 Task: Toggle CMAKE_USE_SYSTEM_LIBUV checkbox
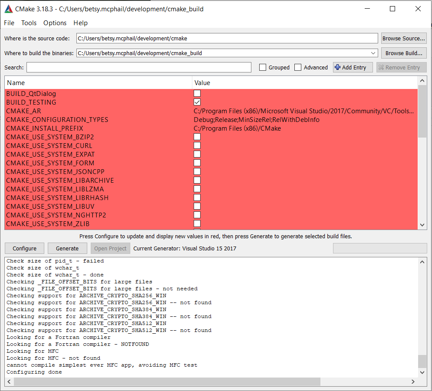click(197, 206)
